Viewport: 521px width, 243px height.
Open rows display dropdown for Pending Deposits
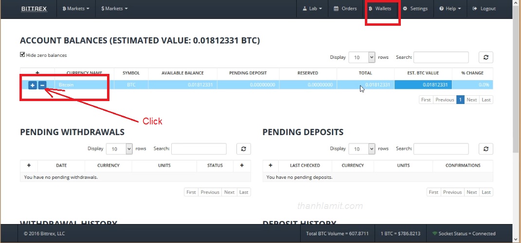pyautogui.click(x=362, y=149)
